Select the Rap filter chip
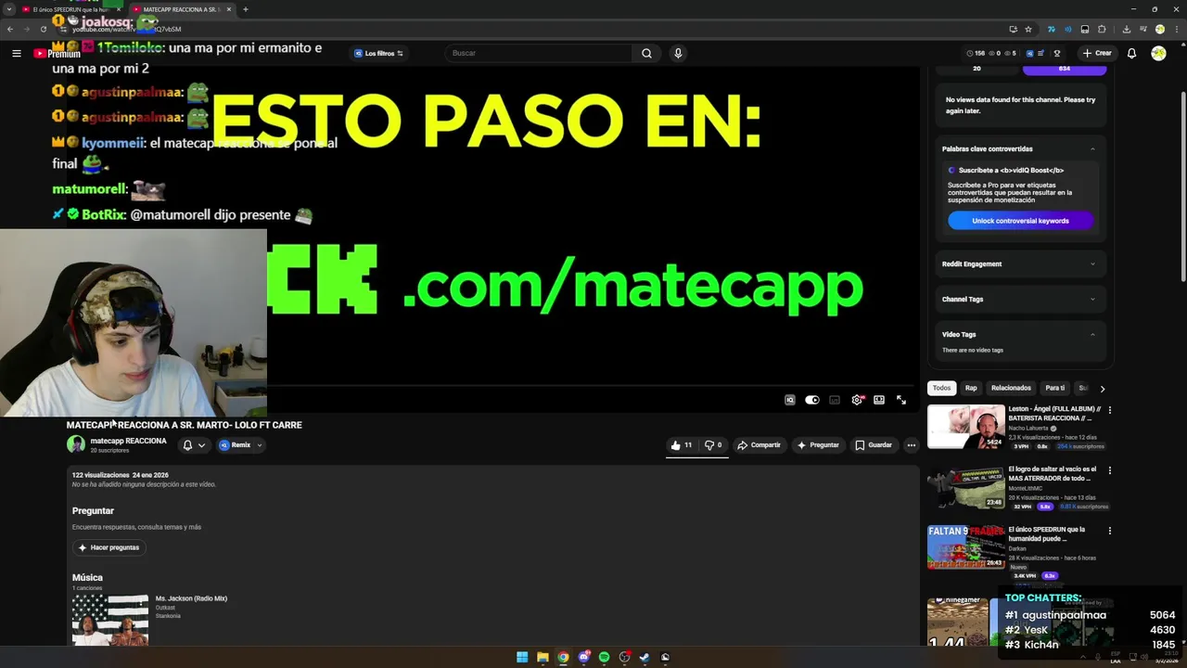Image resolution: width=1187 pixels, height=668 pixels. click(x=971, y=388)
